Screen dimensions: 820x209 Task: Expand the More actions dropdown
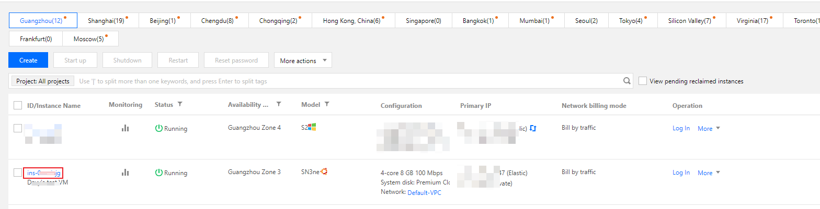(303, 60)
